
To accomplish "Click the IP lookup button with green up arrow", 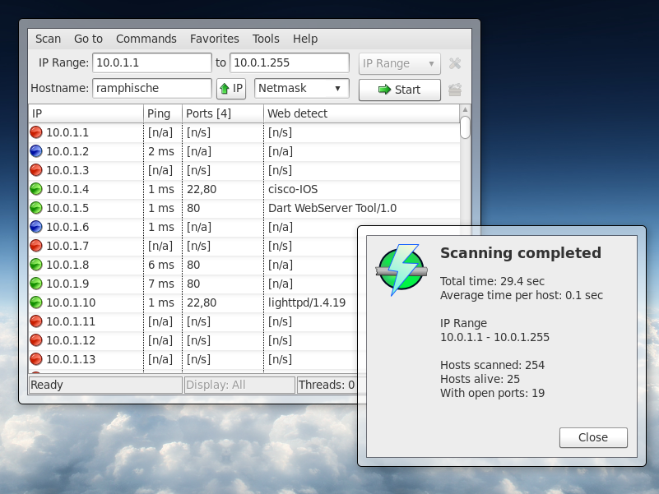I will pyautogui.click(x=231, y=89).
